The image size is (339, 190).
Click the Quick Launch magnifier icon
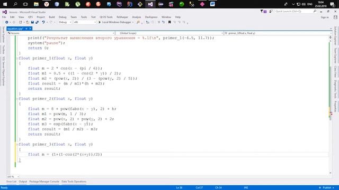pos(315,12)
